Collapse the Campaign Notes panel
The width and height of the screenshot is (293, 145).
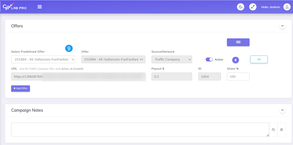pos(282,110)
